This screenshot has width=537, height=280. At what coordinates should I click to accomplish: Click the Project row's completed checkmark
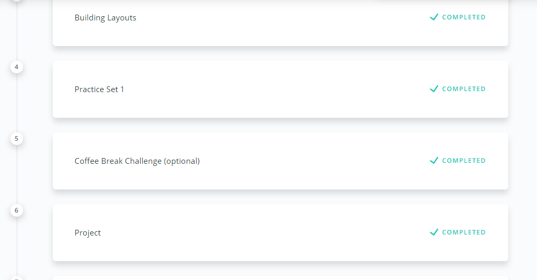click(433, 232)
